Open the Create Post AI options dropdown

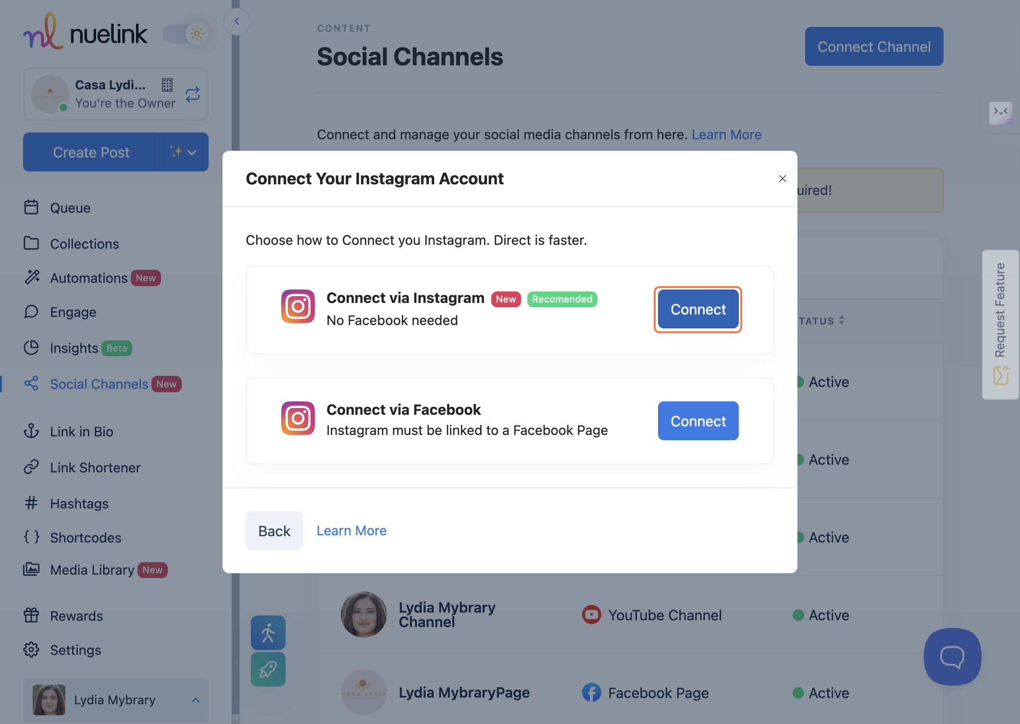[x=184, y=152]
